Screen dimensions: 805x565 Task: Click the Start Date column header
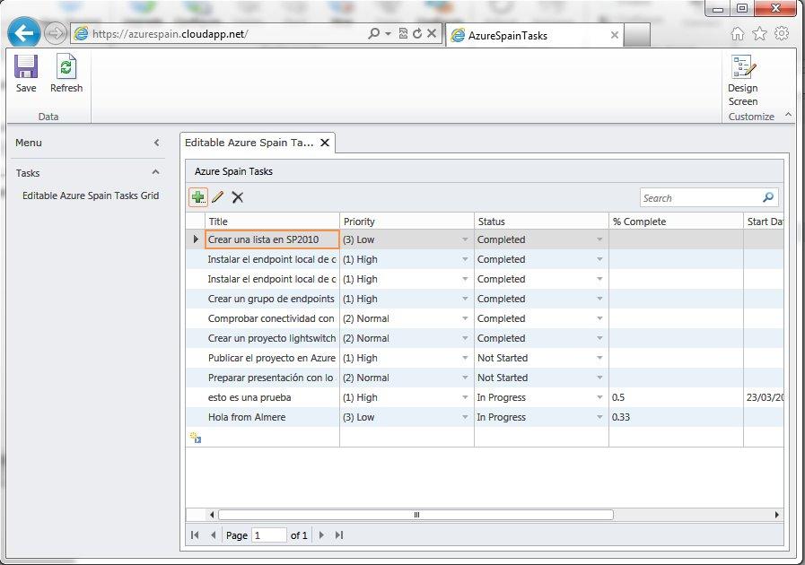click(764, 222)
